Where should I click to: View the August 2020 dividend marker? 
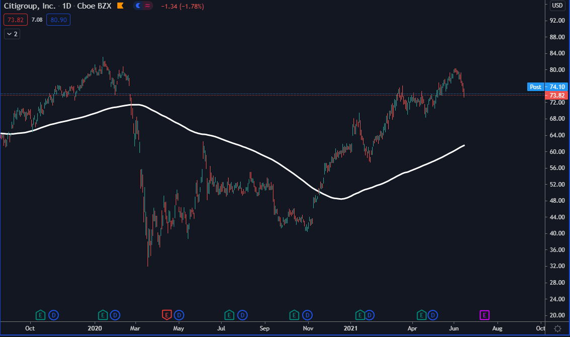(x=243, y=315)
